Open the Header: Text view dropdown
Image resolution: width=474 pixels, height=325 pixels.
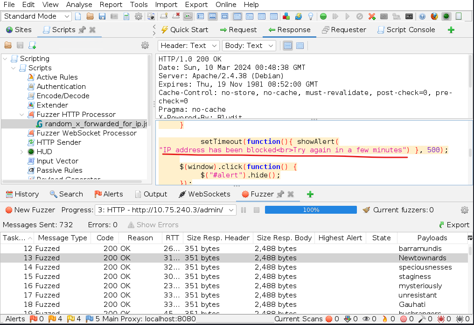189,46
